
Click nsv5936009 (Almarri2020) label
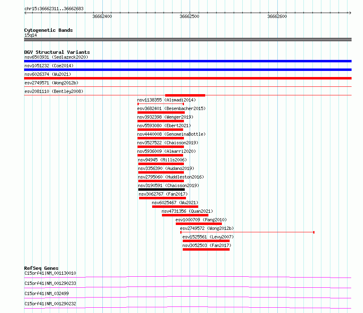pos(166,151)
